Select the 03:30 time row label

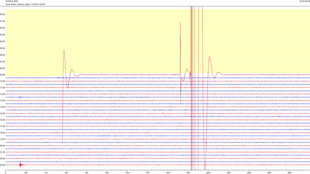pyautogui.click(x=2, y=35)
